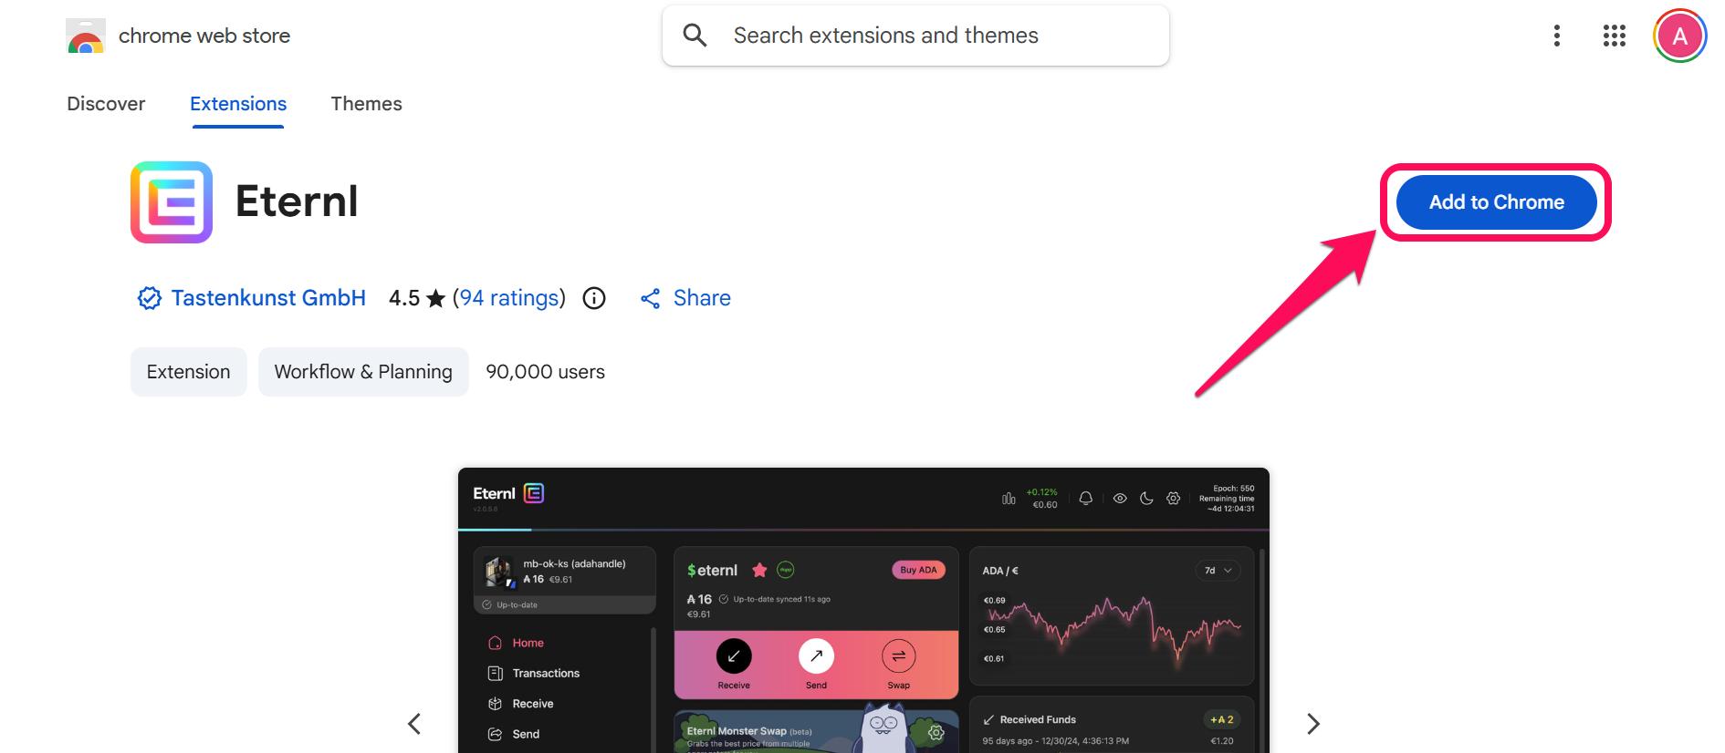
Task: Open the three-dot more options menu
Action: [1557, 36]
